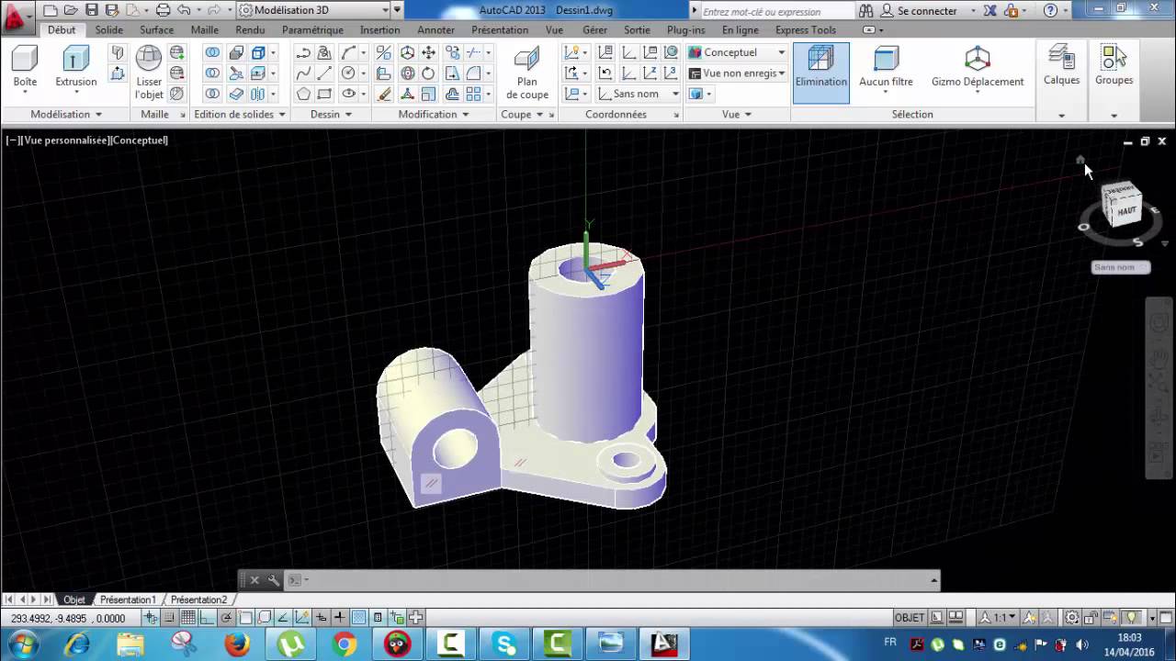Switch to Présentation1 layout tab

(128, 599)
